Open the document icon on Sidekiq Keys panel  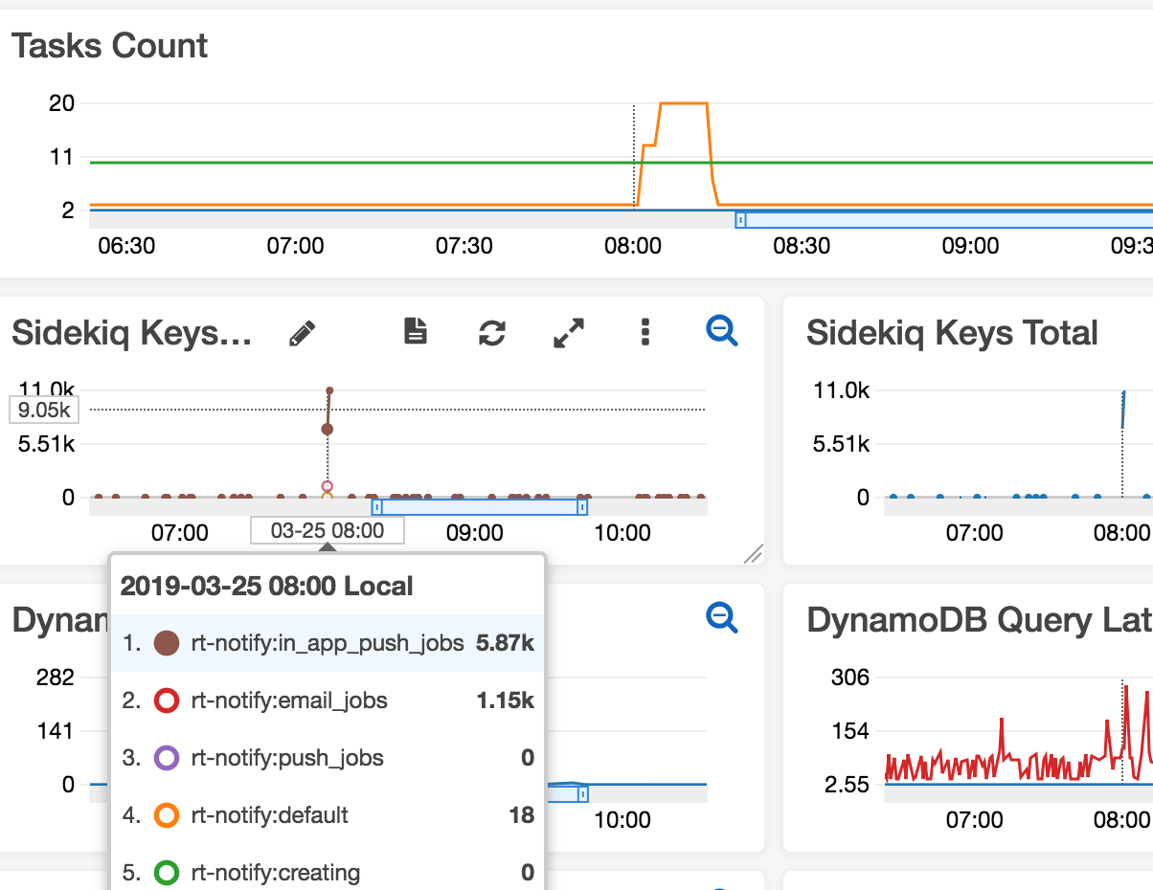[415, 331]
